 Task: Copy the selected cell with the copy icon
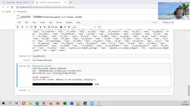[x=31, y=27]
